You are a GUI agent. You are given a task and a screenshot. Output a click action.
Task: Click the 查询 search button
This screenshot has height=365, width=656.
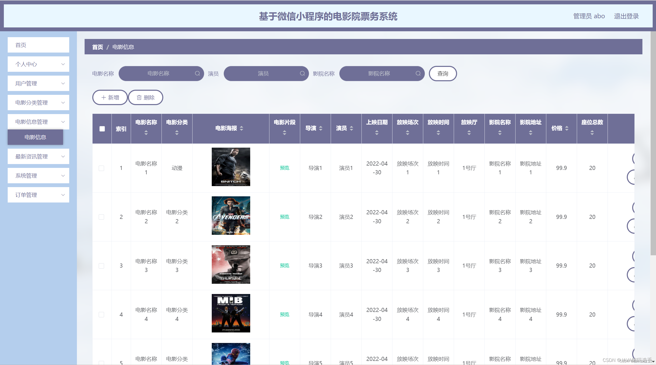443,74
